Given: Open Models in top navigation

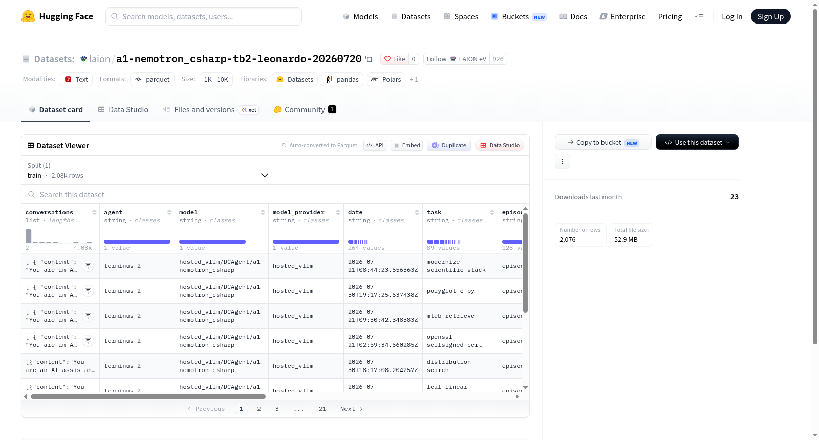Looking at the screenshot, I should point(360,16).
